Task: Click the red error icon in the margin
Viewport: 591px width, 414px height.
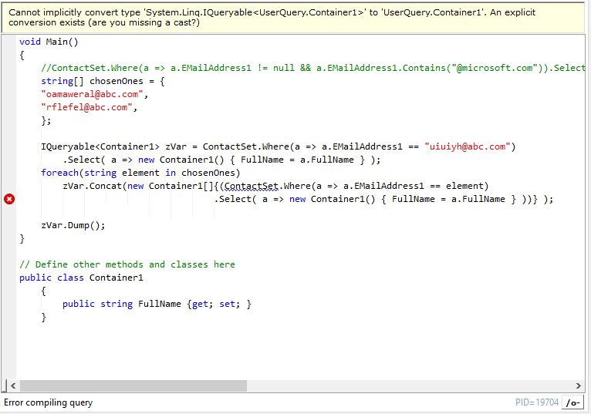Action: (x=9, y=199)
